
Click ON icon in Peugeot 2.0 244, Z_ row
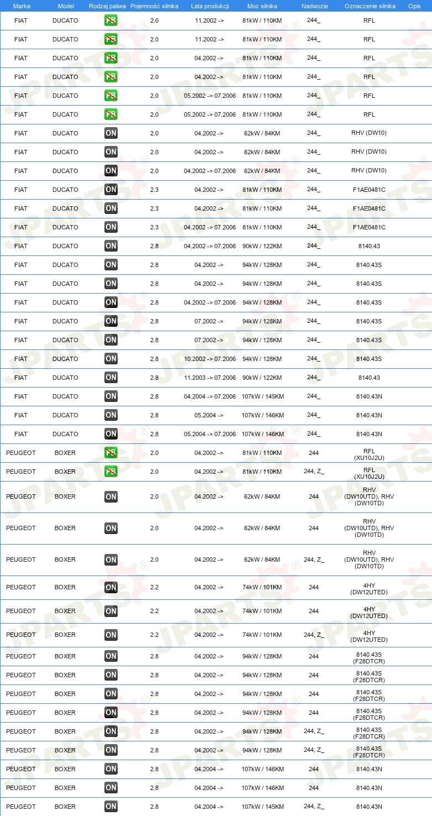pos(111,560)
